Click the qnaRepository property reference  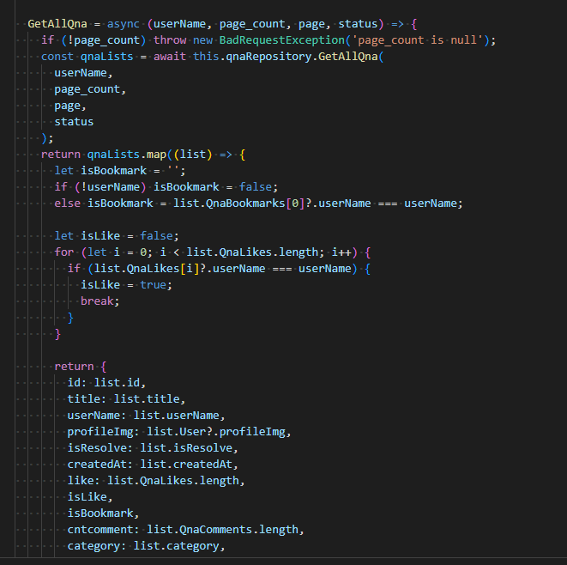tap(268, 57)
